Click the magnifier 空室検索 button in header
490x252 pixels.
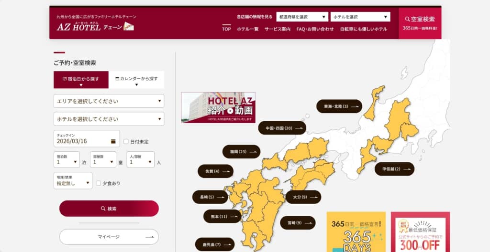(x=420, y=20)
